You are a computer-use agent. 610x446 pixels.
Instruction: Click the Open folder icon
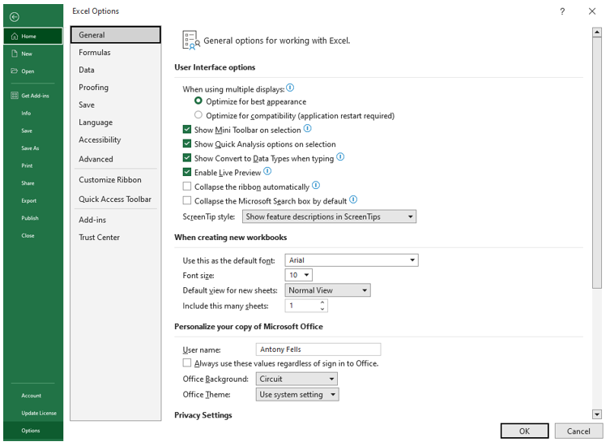tap(15, 71)
